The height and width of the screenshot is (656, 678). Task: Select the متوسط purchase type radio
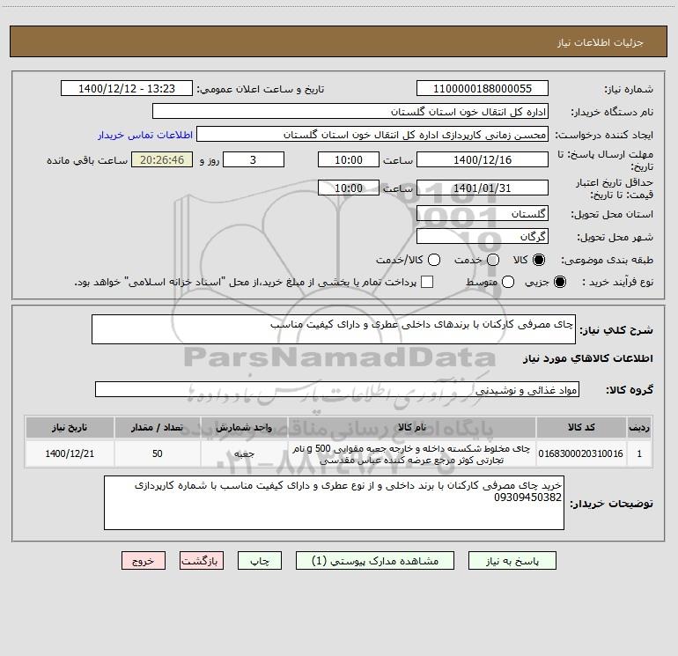(x=508, y=282)
